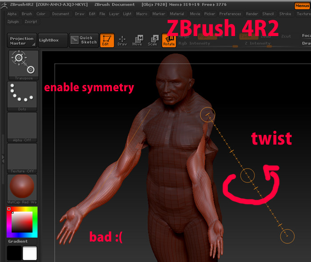Open the Macro menu
Image resolution: width=311 pixels, height=262 pixels.
[x=142, y=14]
